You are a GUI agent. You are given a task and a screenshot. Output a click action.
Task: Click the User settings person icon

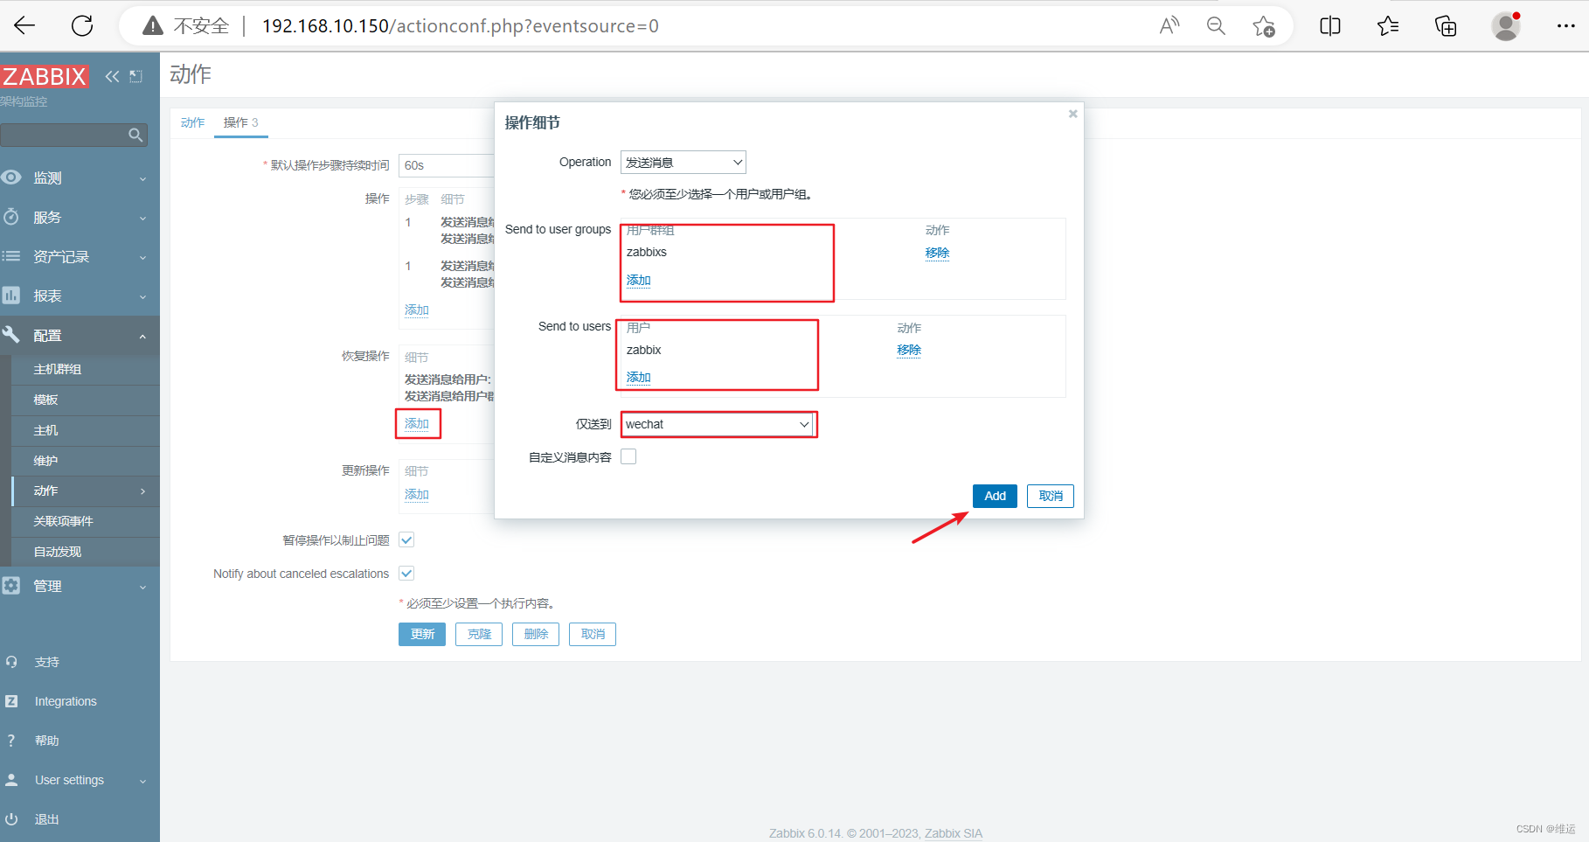click(11, 780)
